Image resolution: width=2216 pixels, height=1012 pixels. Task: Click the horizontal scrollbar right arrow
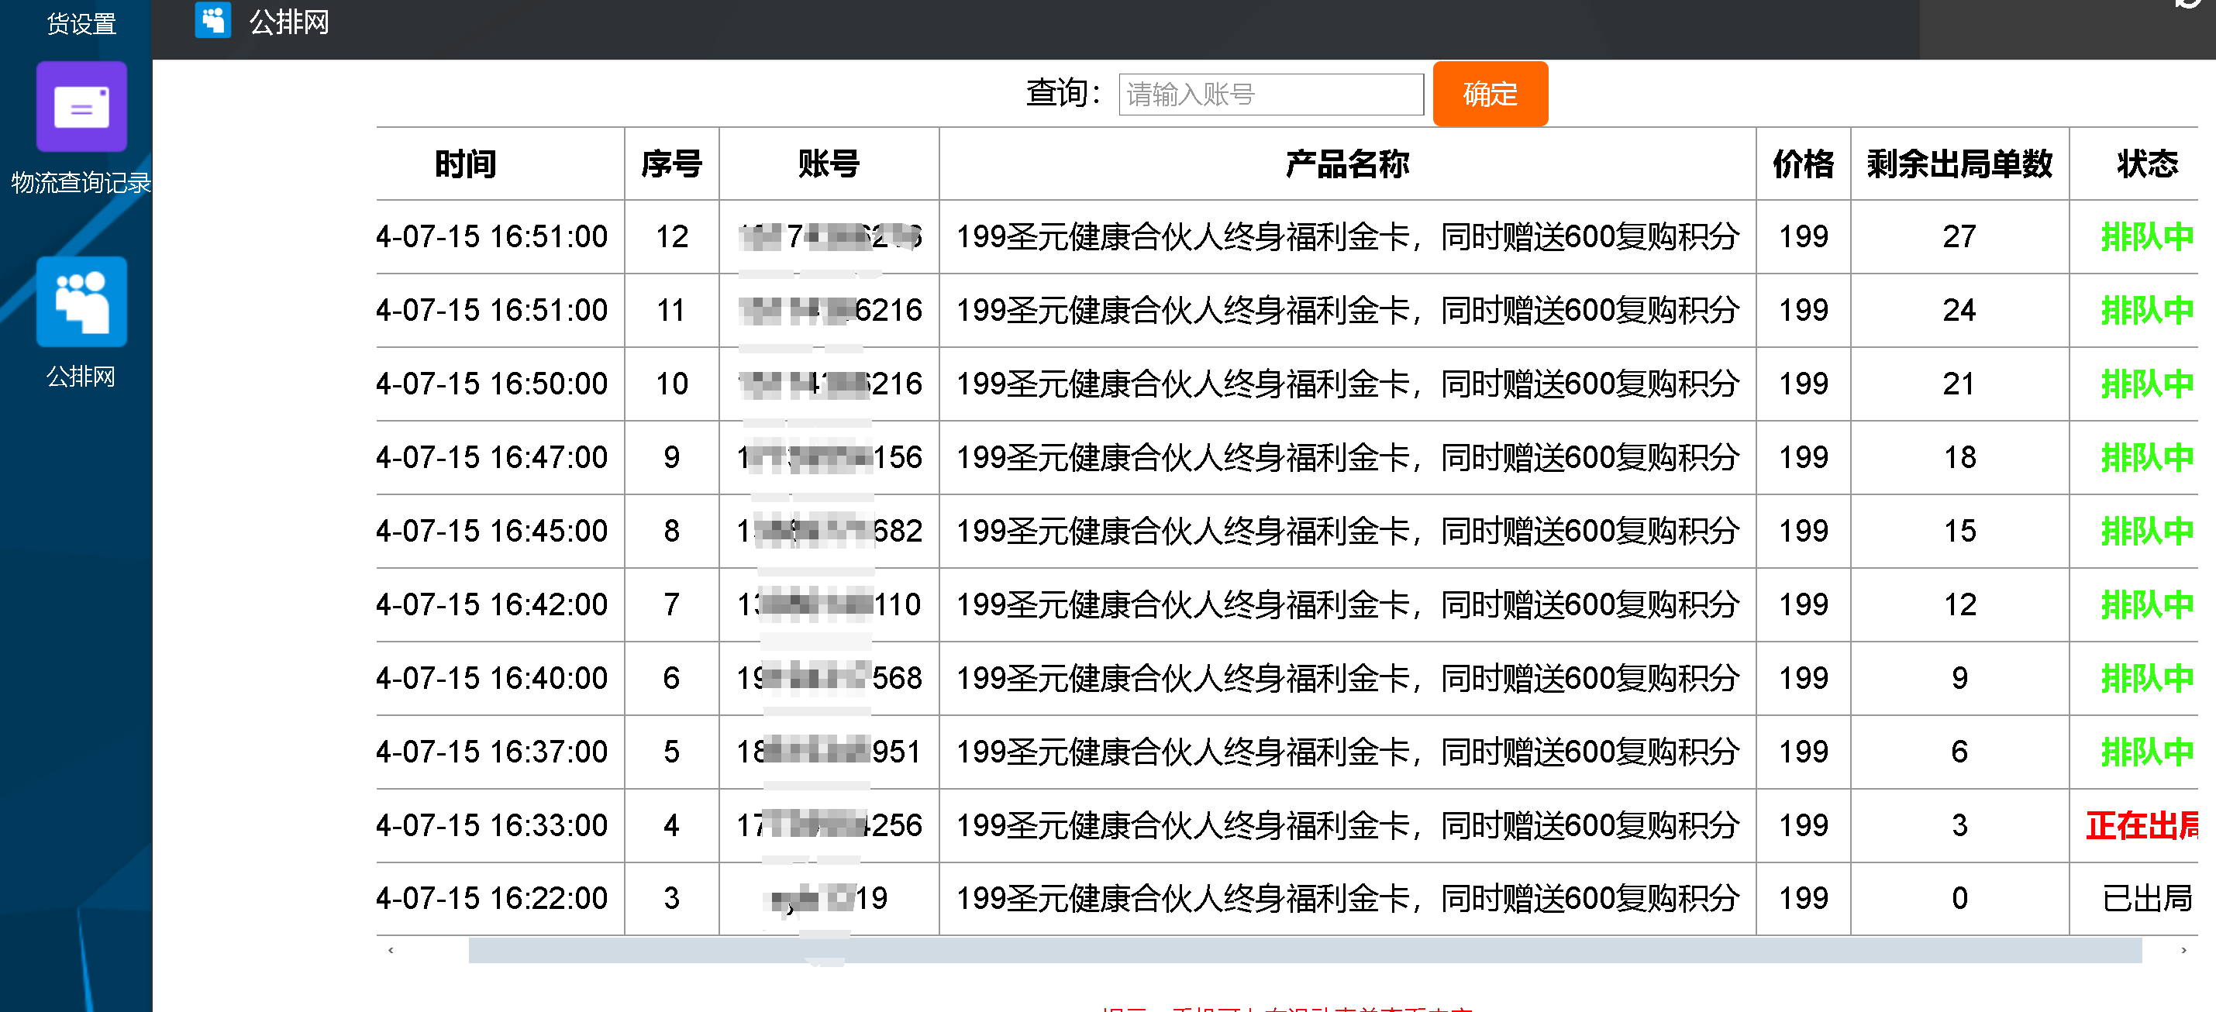tap(2183, 950)
